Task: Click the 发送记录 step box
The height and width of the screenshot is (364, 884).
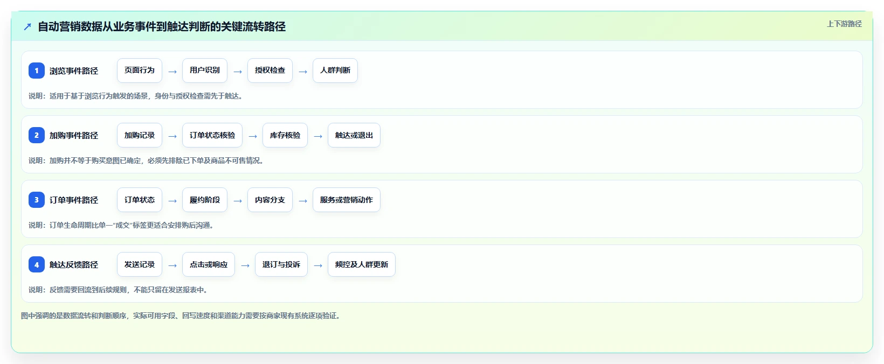Action: [140, 264]
